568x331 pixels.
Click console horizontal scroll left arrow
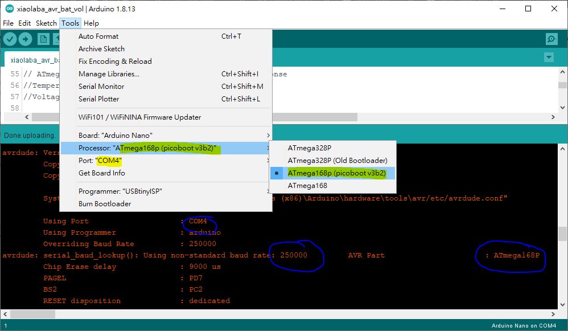coord(5,314)
